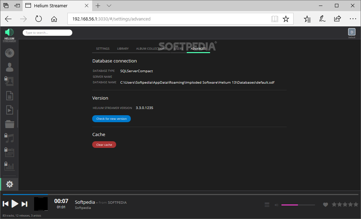The width and height of the screenshot is (361, 219).
Task: Open the locked music note icon
Action: (x=9, y=138)
